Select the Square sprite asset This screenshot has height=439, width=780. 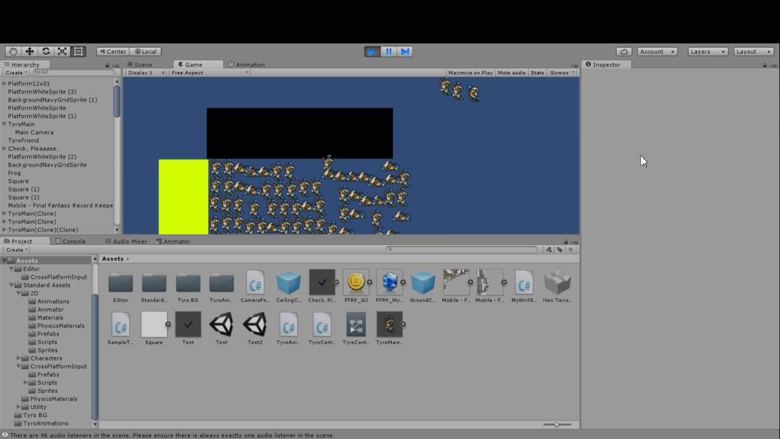[154, 329]
